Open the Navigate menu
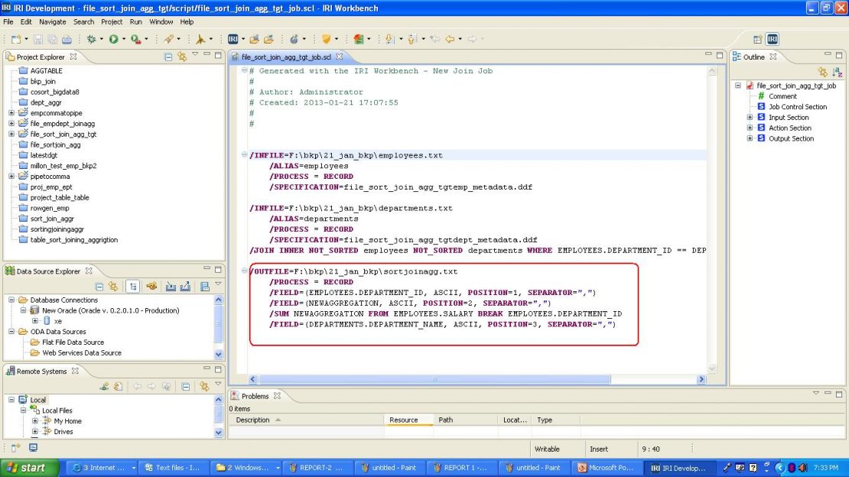Image resolution: width=849 pixels, height=477 pixels. coord(53,21)
